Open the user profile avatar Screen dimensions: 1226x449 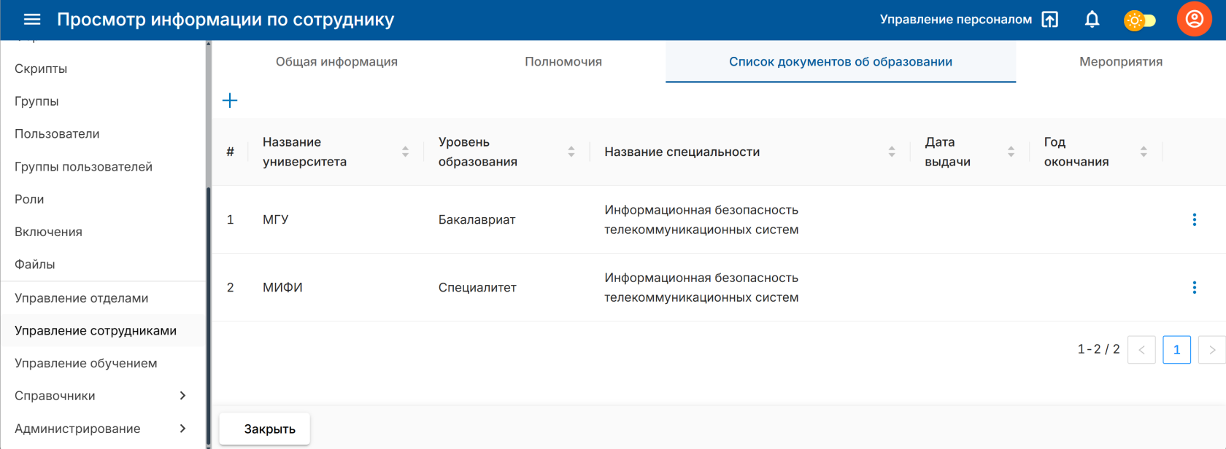point(1194,20)
